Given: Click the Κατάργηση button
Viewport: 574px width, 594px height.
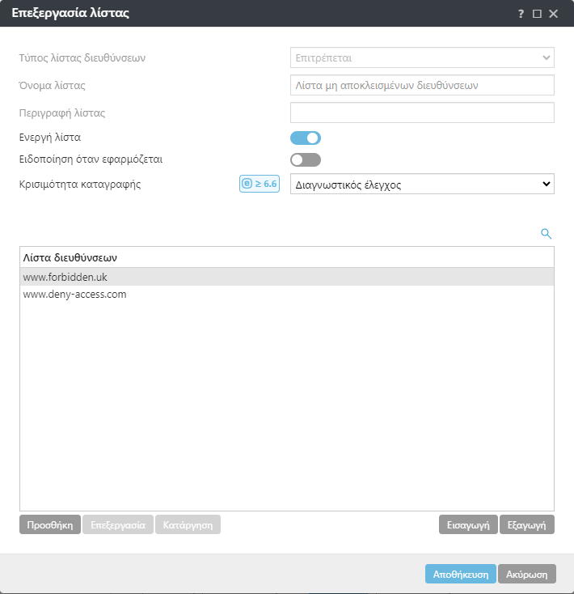Looking at the screenshot, I should click(188, 525).
